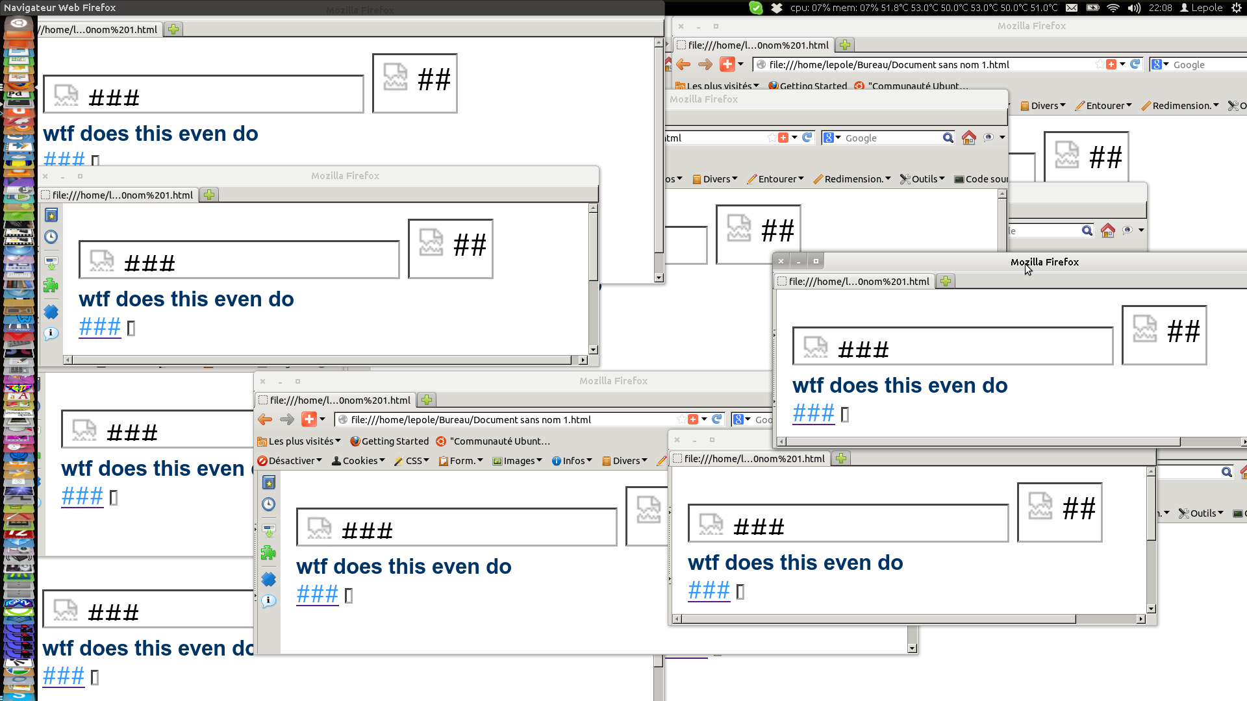Click History clock sidebar icon below Désactiver toolbar
Screen dimensions: 1247x701
[269, 504]
